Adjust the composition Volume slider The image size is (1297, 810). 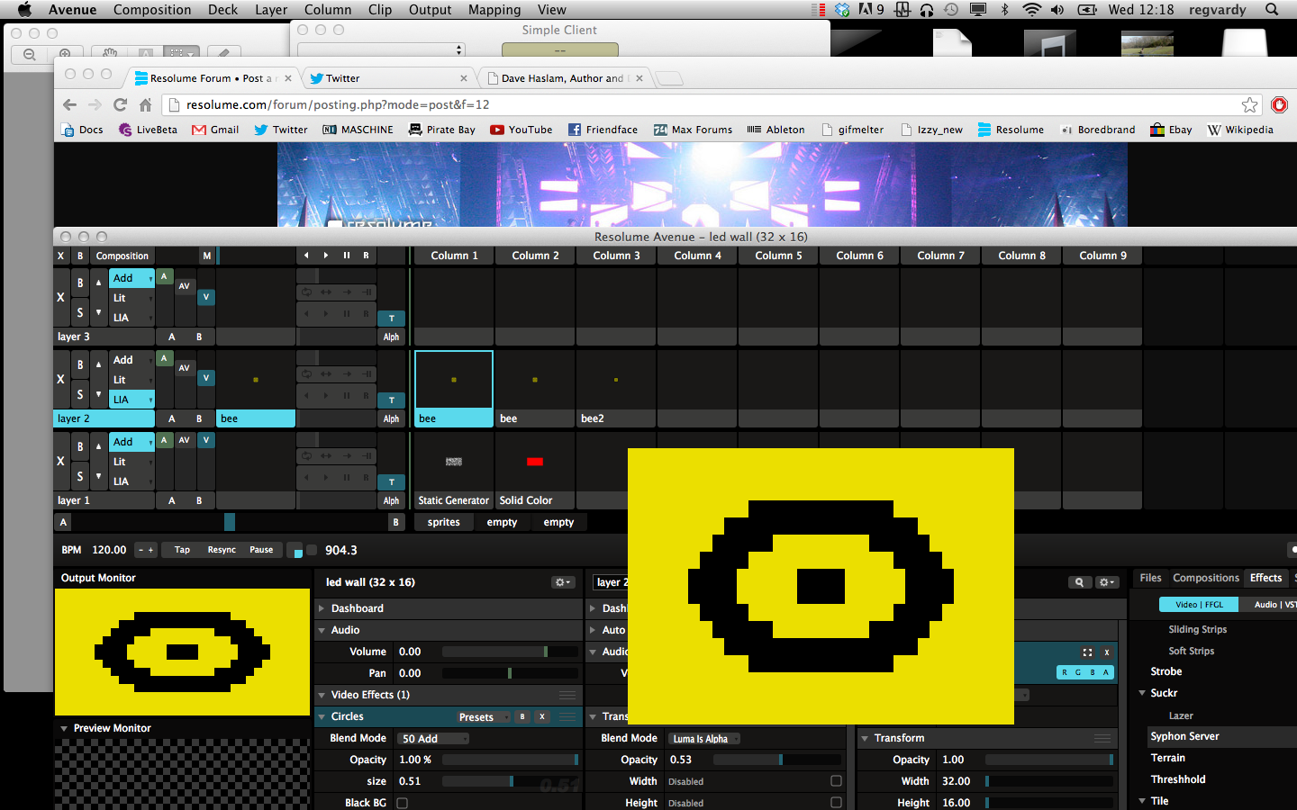(509, 652)
